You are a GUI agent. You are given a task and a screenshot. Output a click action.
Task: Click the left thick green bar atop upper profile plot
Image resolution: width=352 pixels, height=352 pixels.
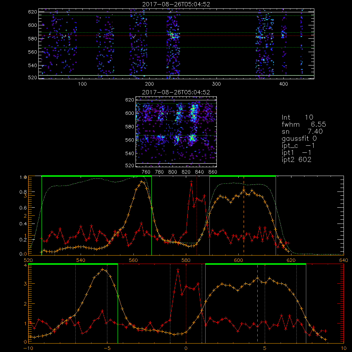(x=96, y=176)
